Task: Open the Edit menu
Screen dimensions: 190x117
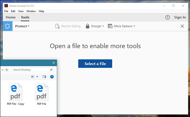Action: (13, 11)
